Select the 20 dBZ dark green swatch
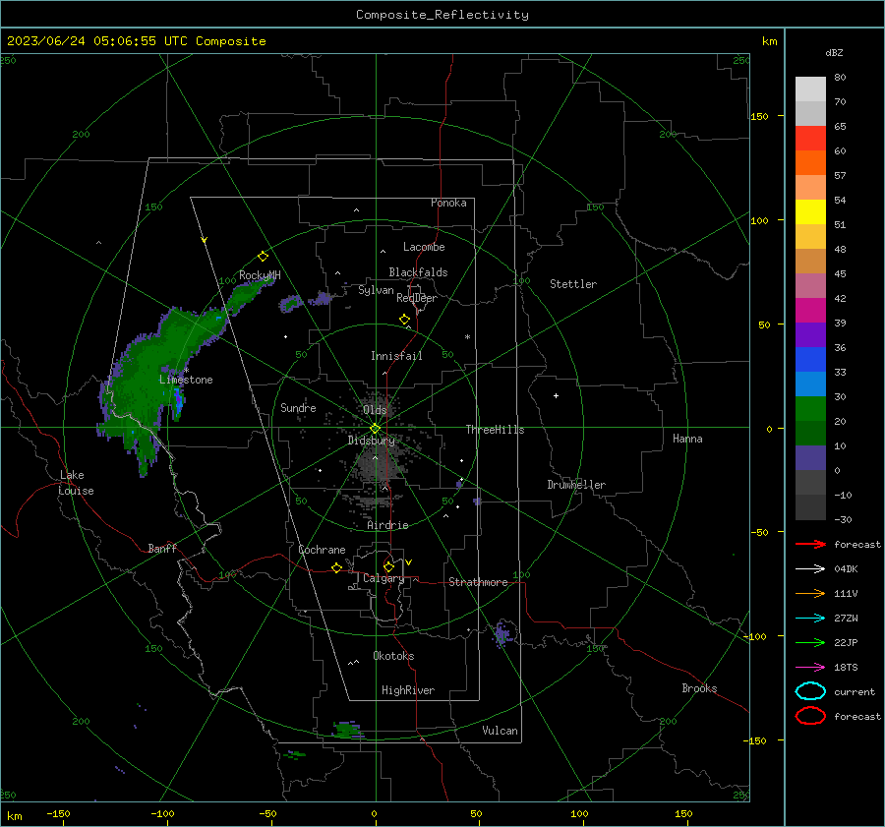Viewport: 885px width, 827px height. pyautogui.click(x=810, y=433)
